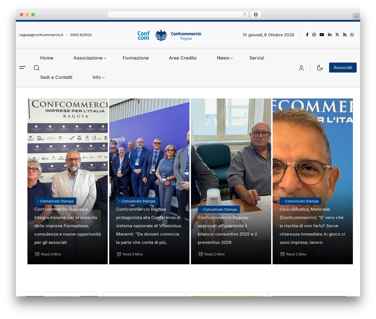Click the phone number 0932 622522
Viewport: 376px width, 319px height.
[x=81, y=35]
